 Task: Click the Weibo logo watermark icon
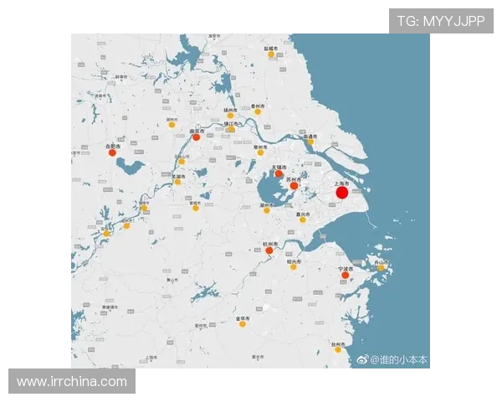363,359
